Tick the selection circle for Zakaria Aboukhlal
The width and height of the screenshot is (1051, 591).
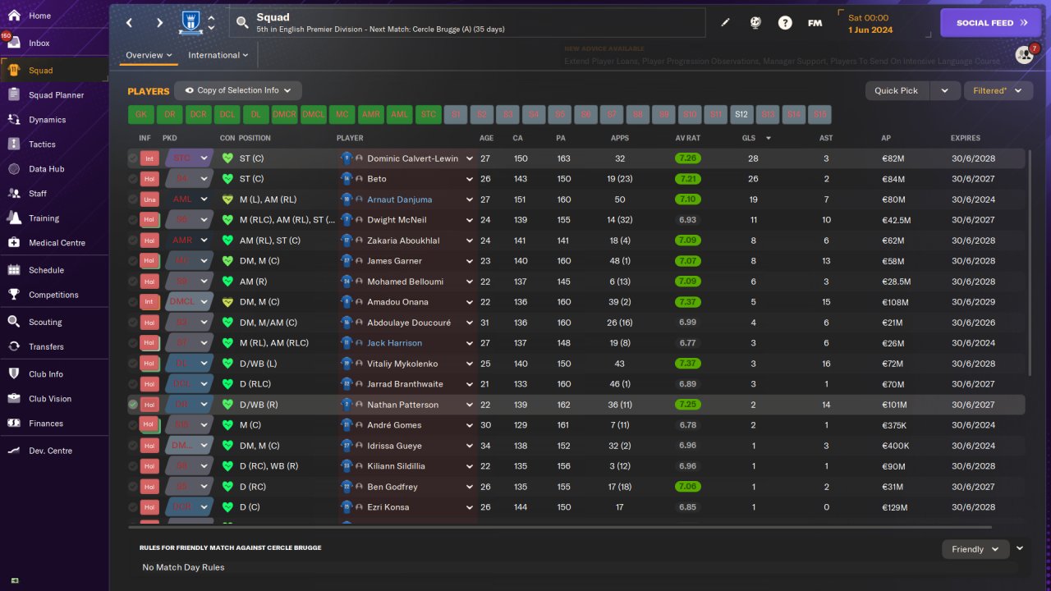pos(133,241)
